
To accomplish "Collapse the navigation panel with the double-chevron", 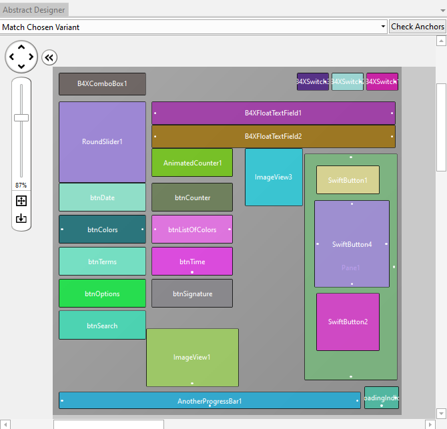I will (49, 57).
